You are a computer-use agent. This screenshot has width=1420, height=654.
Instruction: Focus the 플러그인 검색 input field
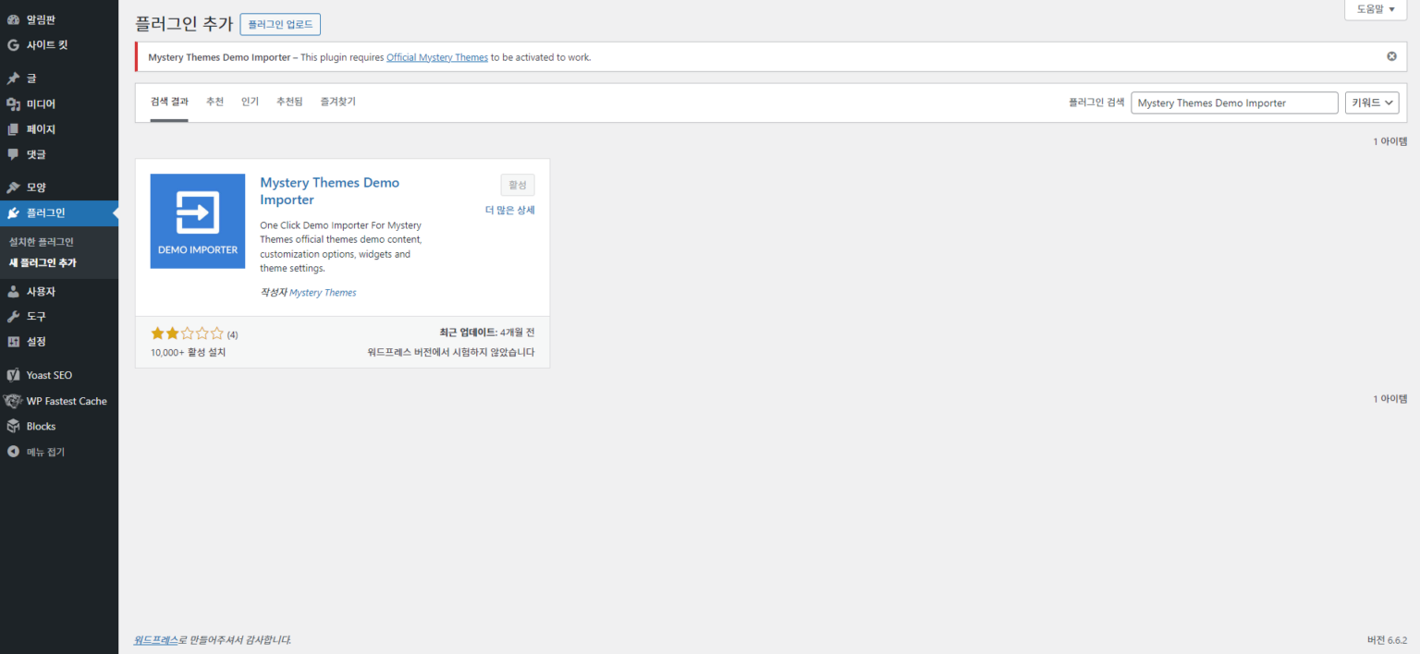click(x=1235, y=103)
